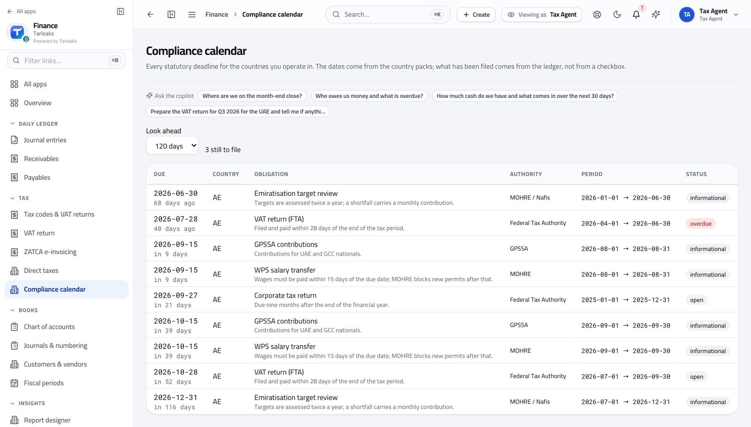The width and height of the screenshot is (751, 427).
Task: Click the AUTHORITY column header
Action: point(526,174)
